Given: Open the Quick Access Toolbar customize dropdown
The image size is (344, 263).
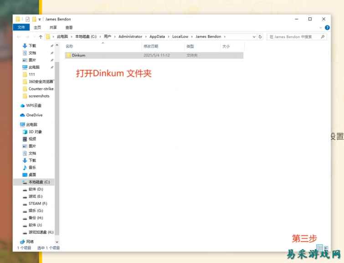Looking at the screenshot, I should tap(40, 19).
